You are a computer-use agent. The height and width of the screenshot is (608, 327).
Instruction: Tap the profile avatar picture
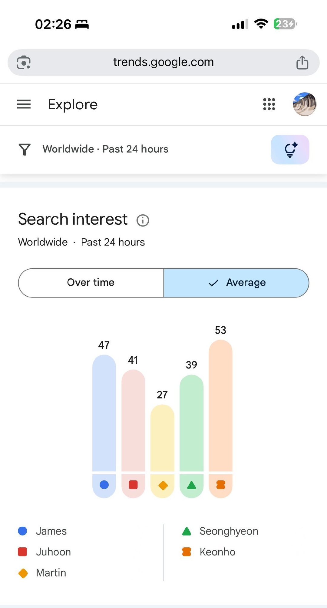tap(304, 104)
